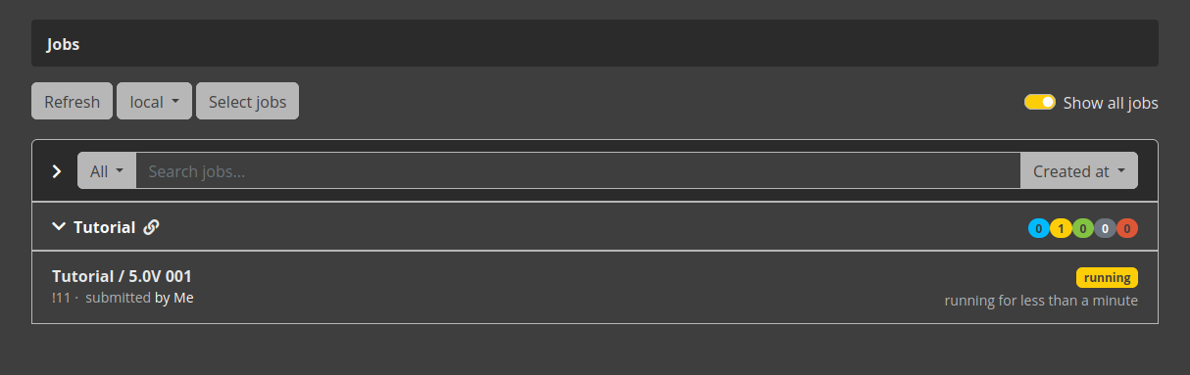Click the blue status count badge
This screenshot has height=375, width=1190.
(x=1038, y=228)
